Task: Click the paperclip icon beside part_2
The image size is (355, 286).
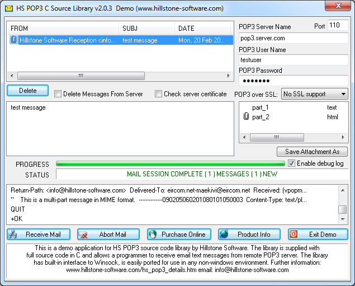Action: (x=246, y=116)
